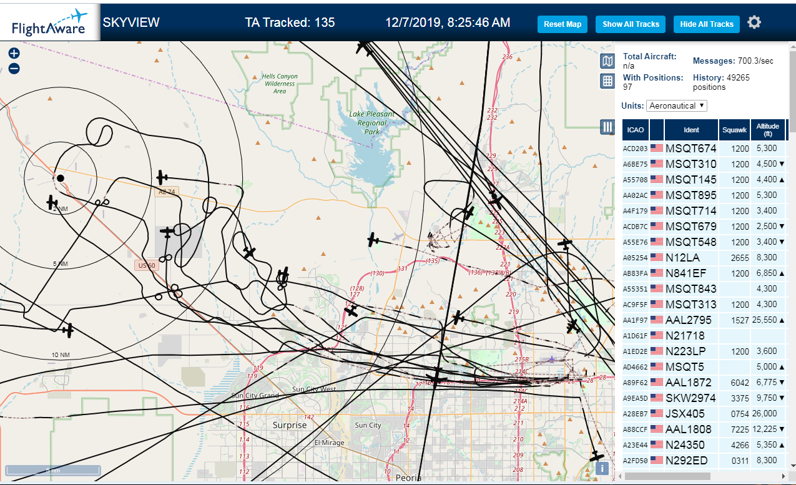Select the AAL1808 ident
The width and height of the screenshot is (796, 485).
(x=689, y=429)
